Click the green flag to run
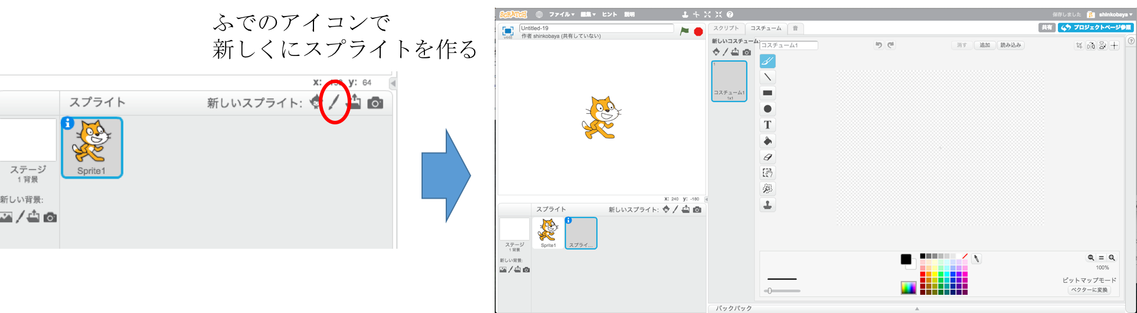1137x313 pixels. (684, 31)
